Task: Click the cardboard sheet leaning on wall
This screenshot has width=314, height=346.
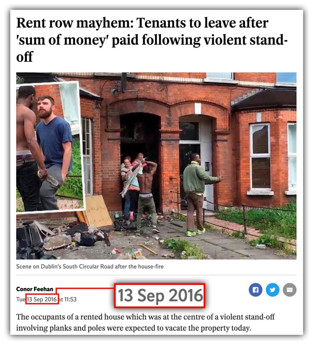Action: [x=97, y=211]
